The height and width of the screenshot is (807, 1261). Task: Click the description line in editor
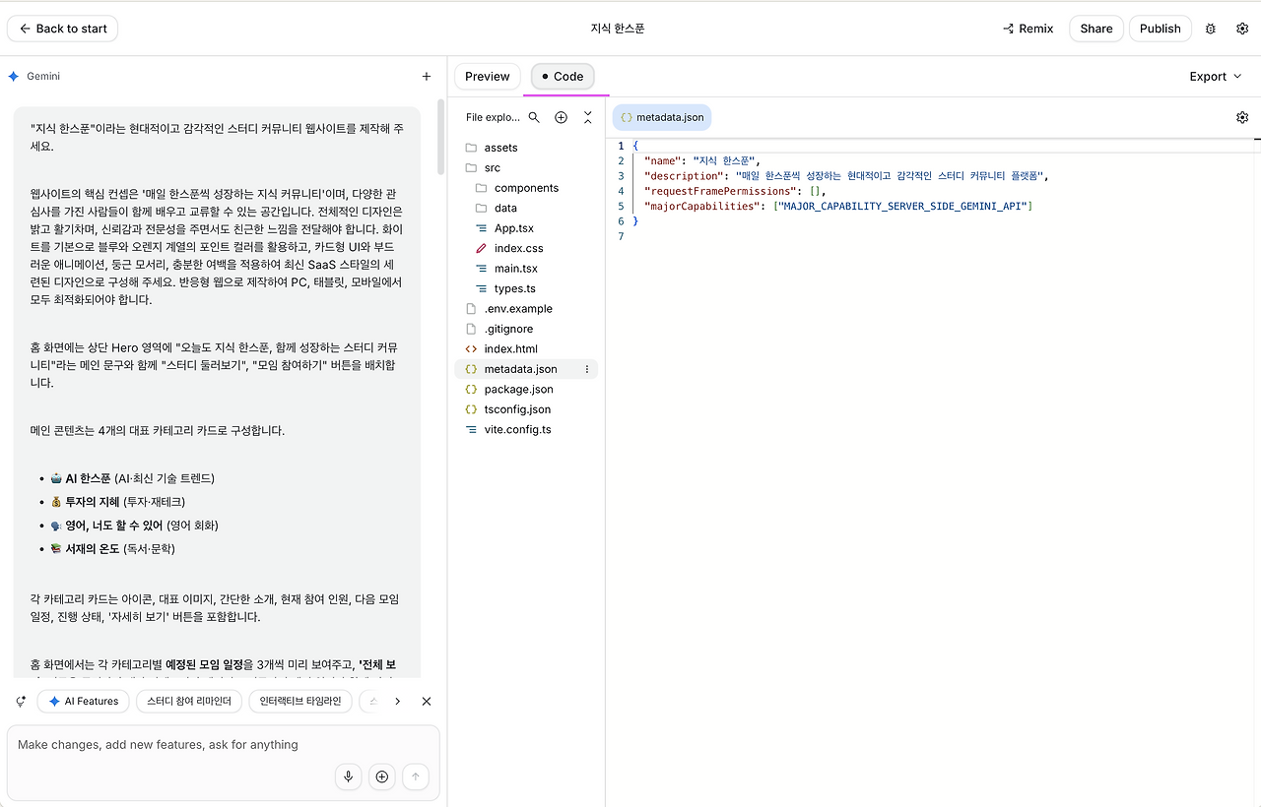click(846, 175)
